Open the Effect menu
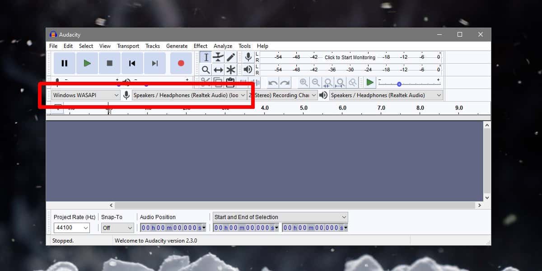Screen dimensions: 542x271 click(200, 46)
